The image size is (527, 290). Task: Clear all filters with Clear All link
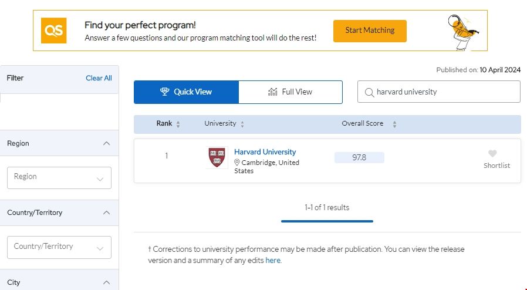pyautogui.click(x=99, y=78)
